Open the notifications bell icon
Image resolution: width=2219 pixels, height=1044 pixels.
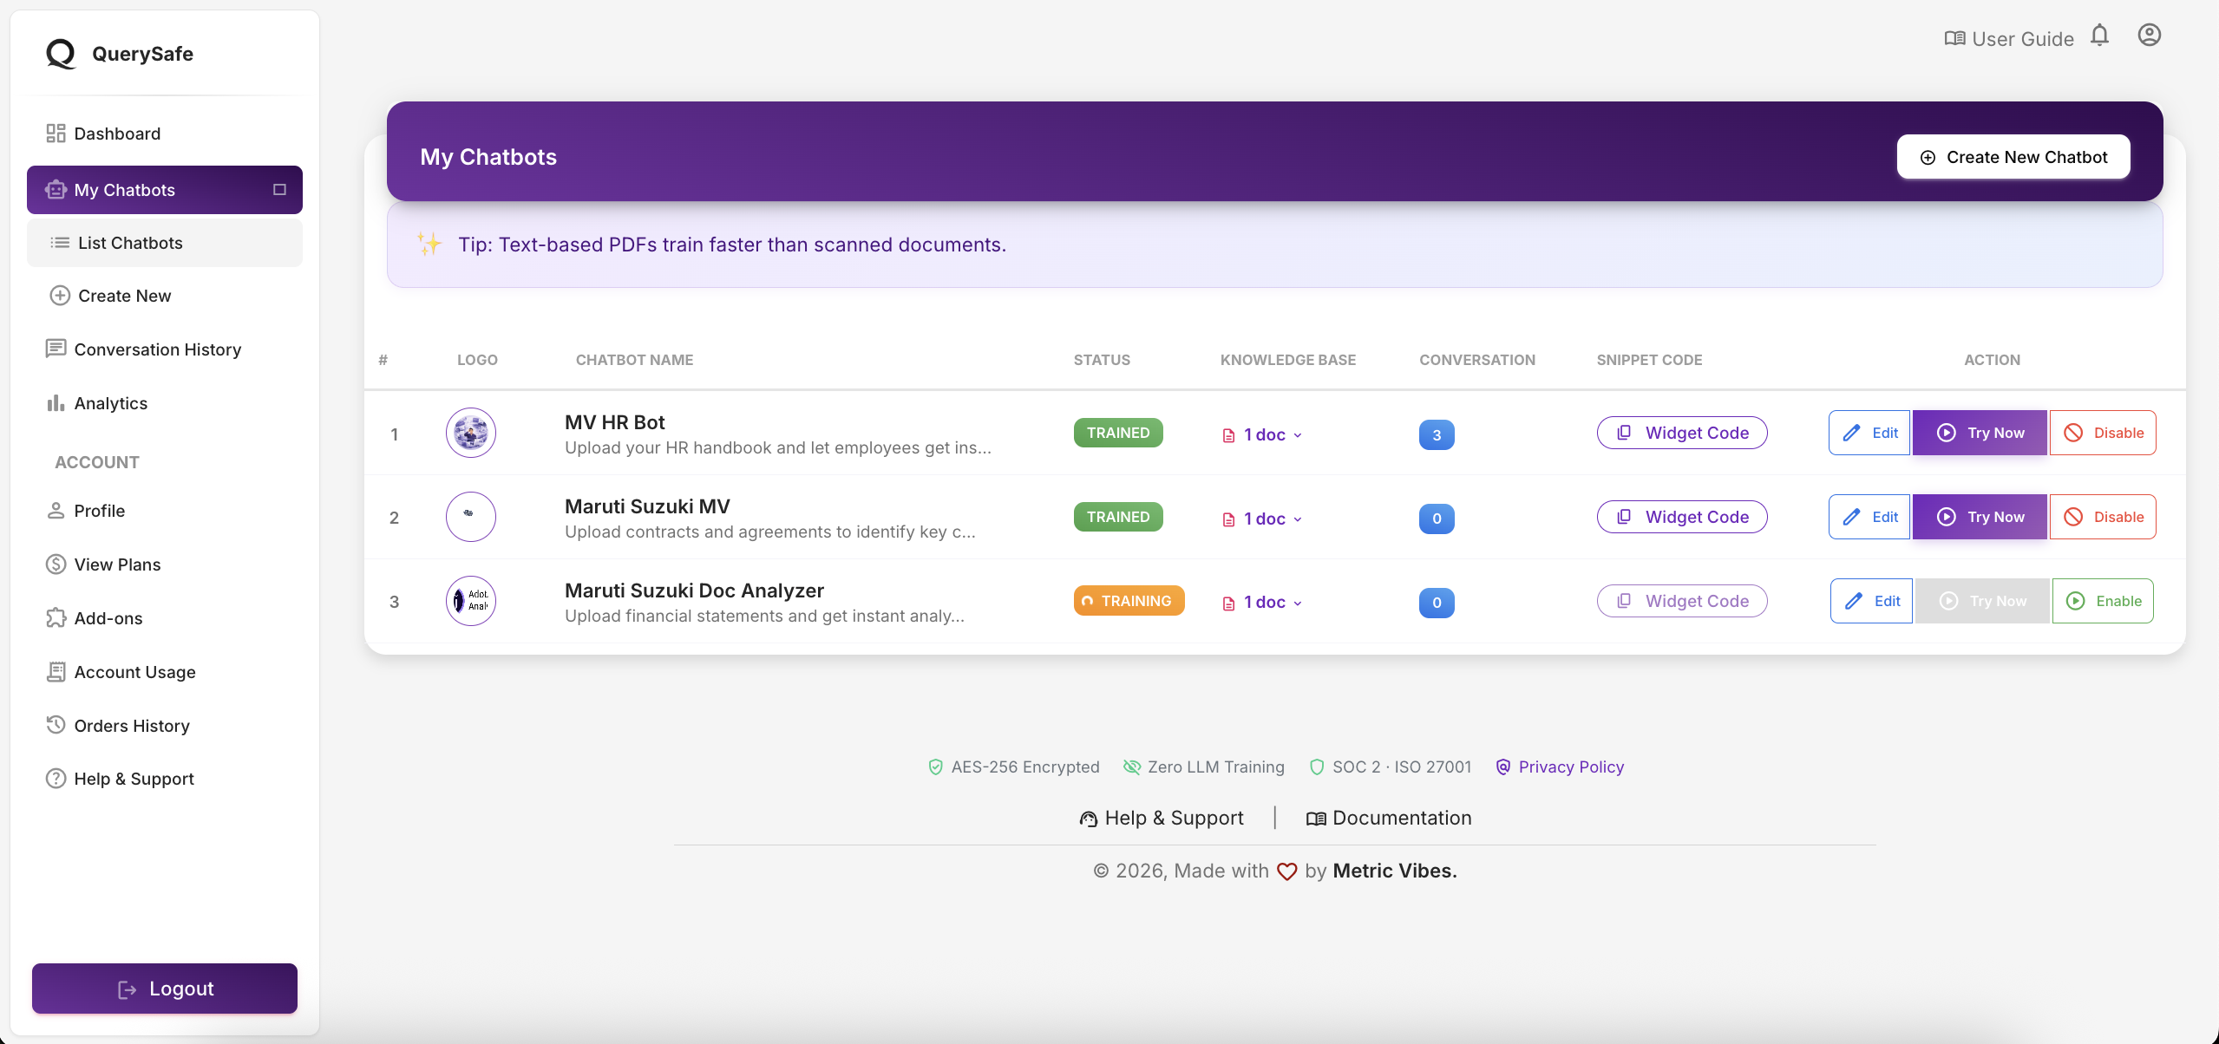[x=2098, y=36]
